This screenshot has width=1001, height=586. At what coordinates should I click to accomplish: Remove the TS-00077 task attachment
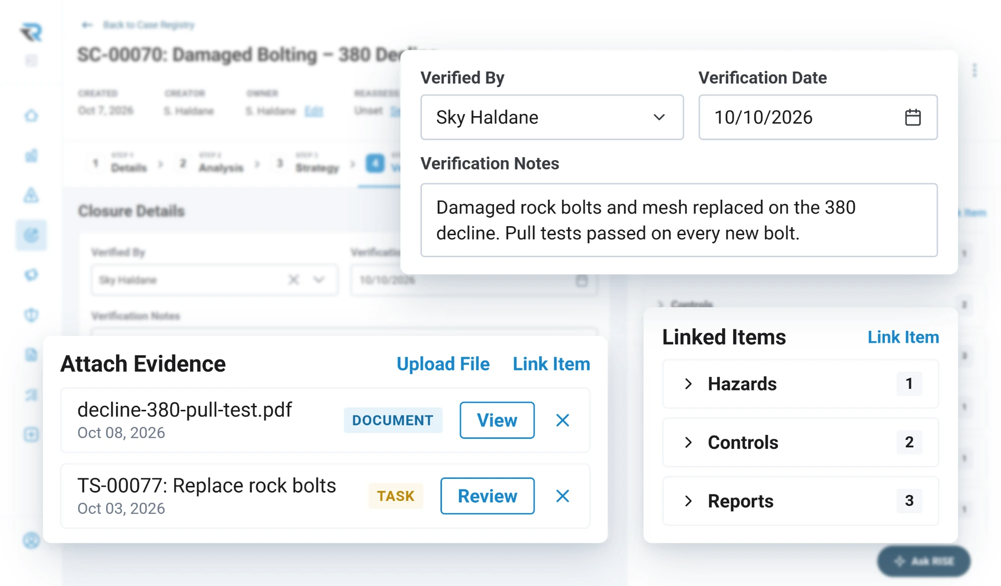point(563,496)
